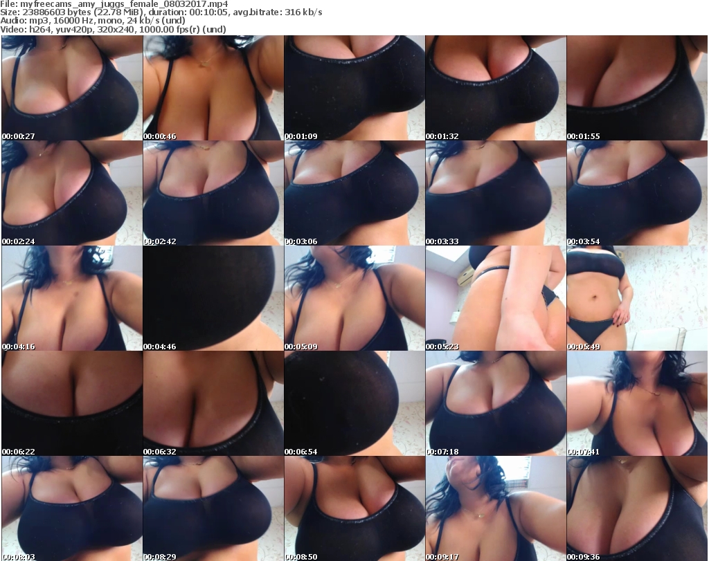Open the frame at 00:03:06
The width and height of the screenshot is (709, 561).
(354, 193)
